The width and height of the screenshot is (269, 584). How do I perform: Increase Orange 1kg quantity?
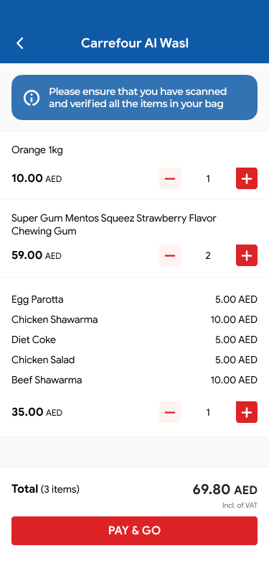pos(247,179)
